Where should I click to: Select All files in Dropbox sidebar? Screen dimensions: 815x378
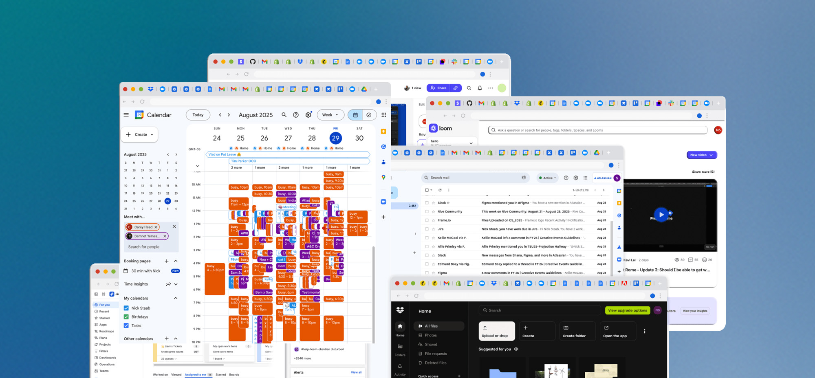439,326
